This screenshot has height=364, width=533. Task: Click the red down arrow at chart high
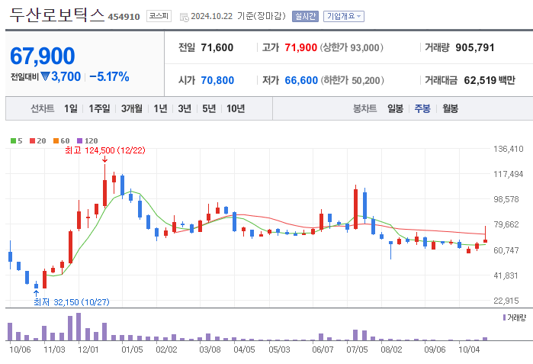[x=104, y=159]
